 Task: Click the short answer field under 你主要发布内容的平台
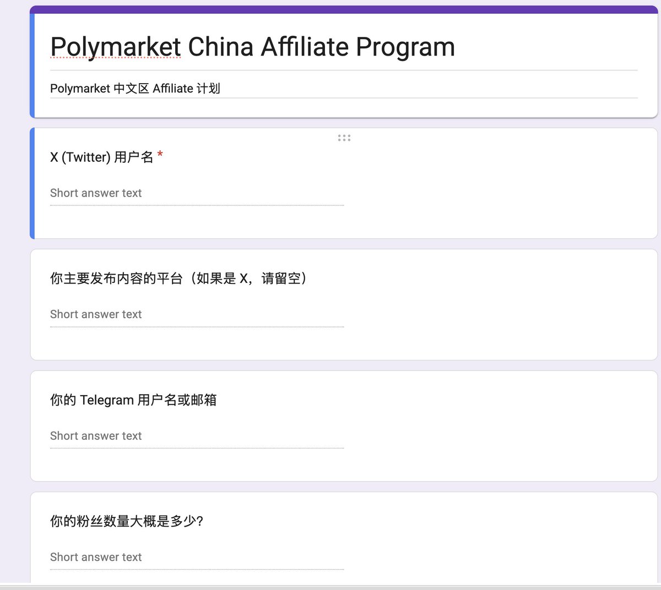[x=197, y=315]
